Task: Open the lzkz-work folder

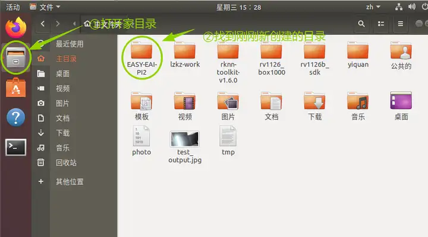Action: click(185, 55)
